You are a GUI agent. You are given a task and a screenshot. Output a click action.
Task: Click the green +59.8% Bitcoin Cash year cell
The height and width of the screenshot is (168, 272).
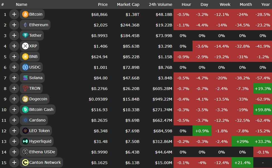(263, 109)
